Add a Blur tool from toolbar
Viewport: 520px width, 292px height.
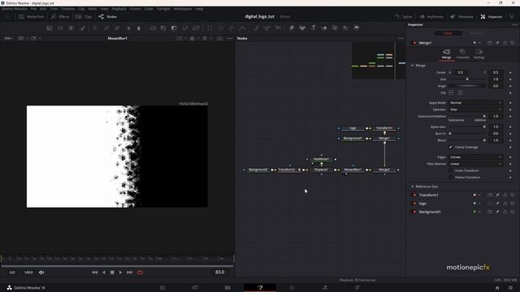pyautogui.click(x=139, y=28)
